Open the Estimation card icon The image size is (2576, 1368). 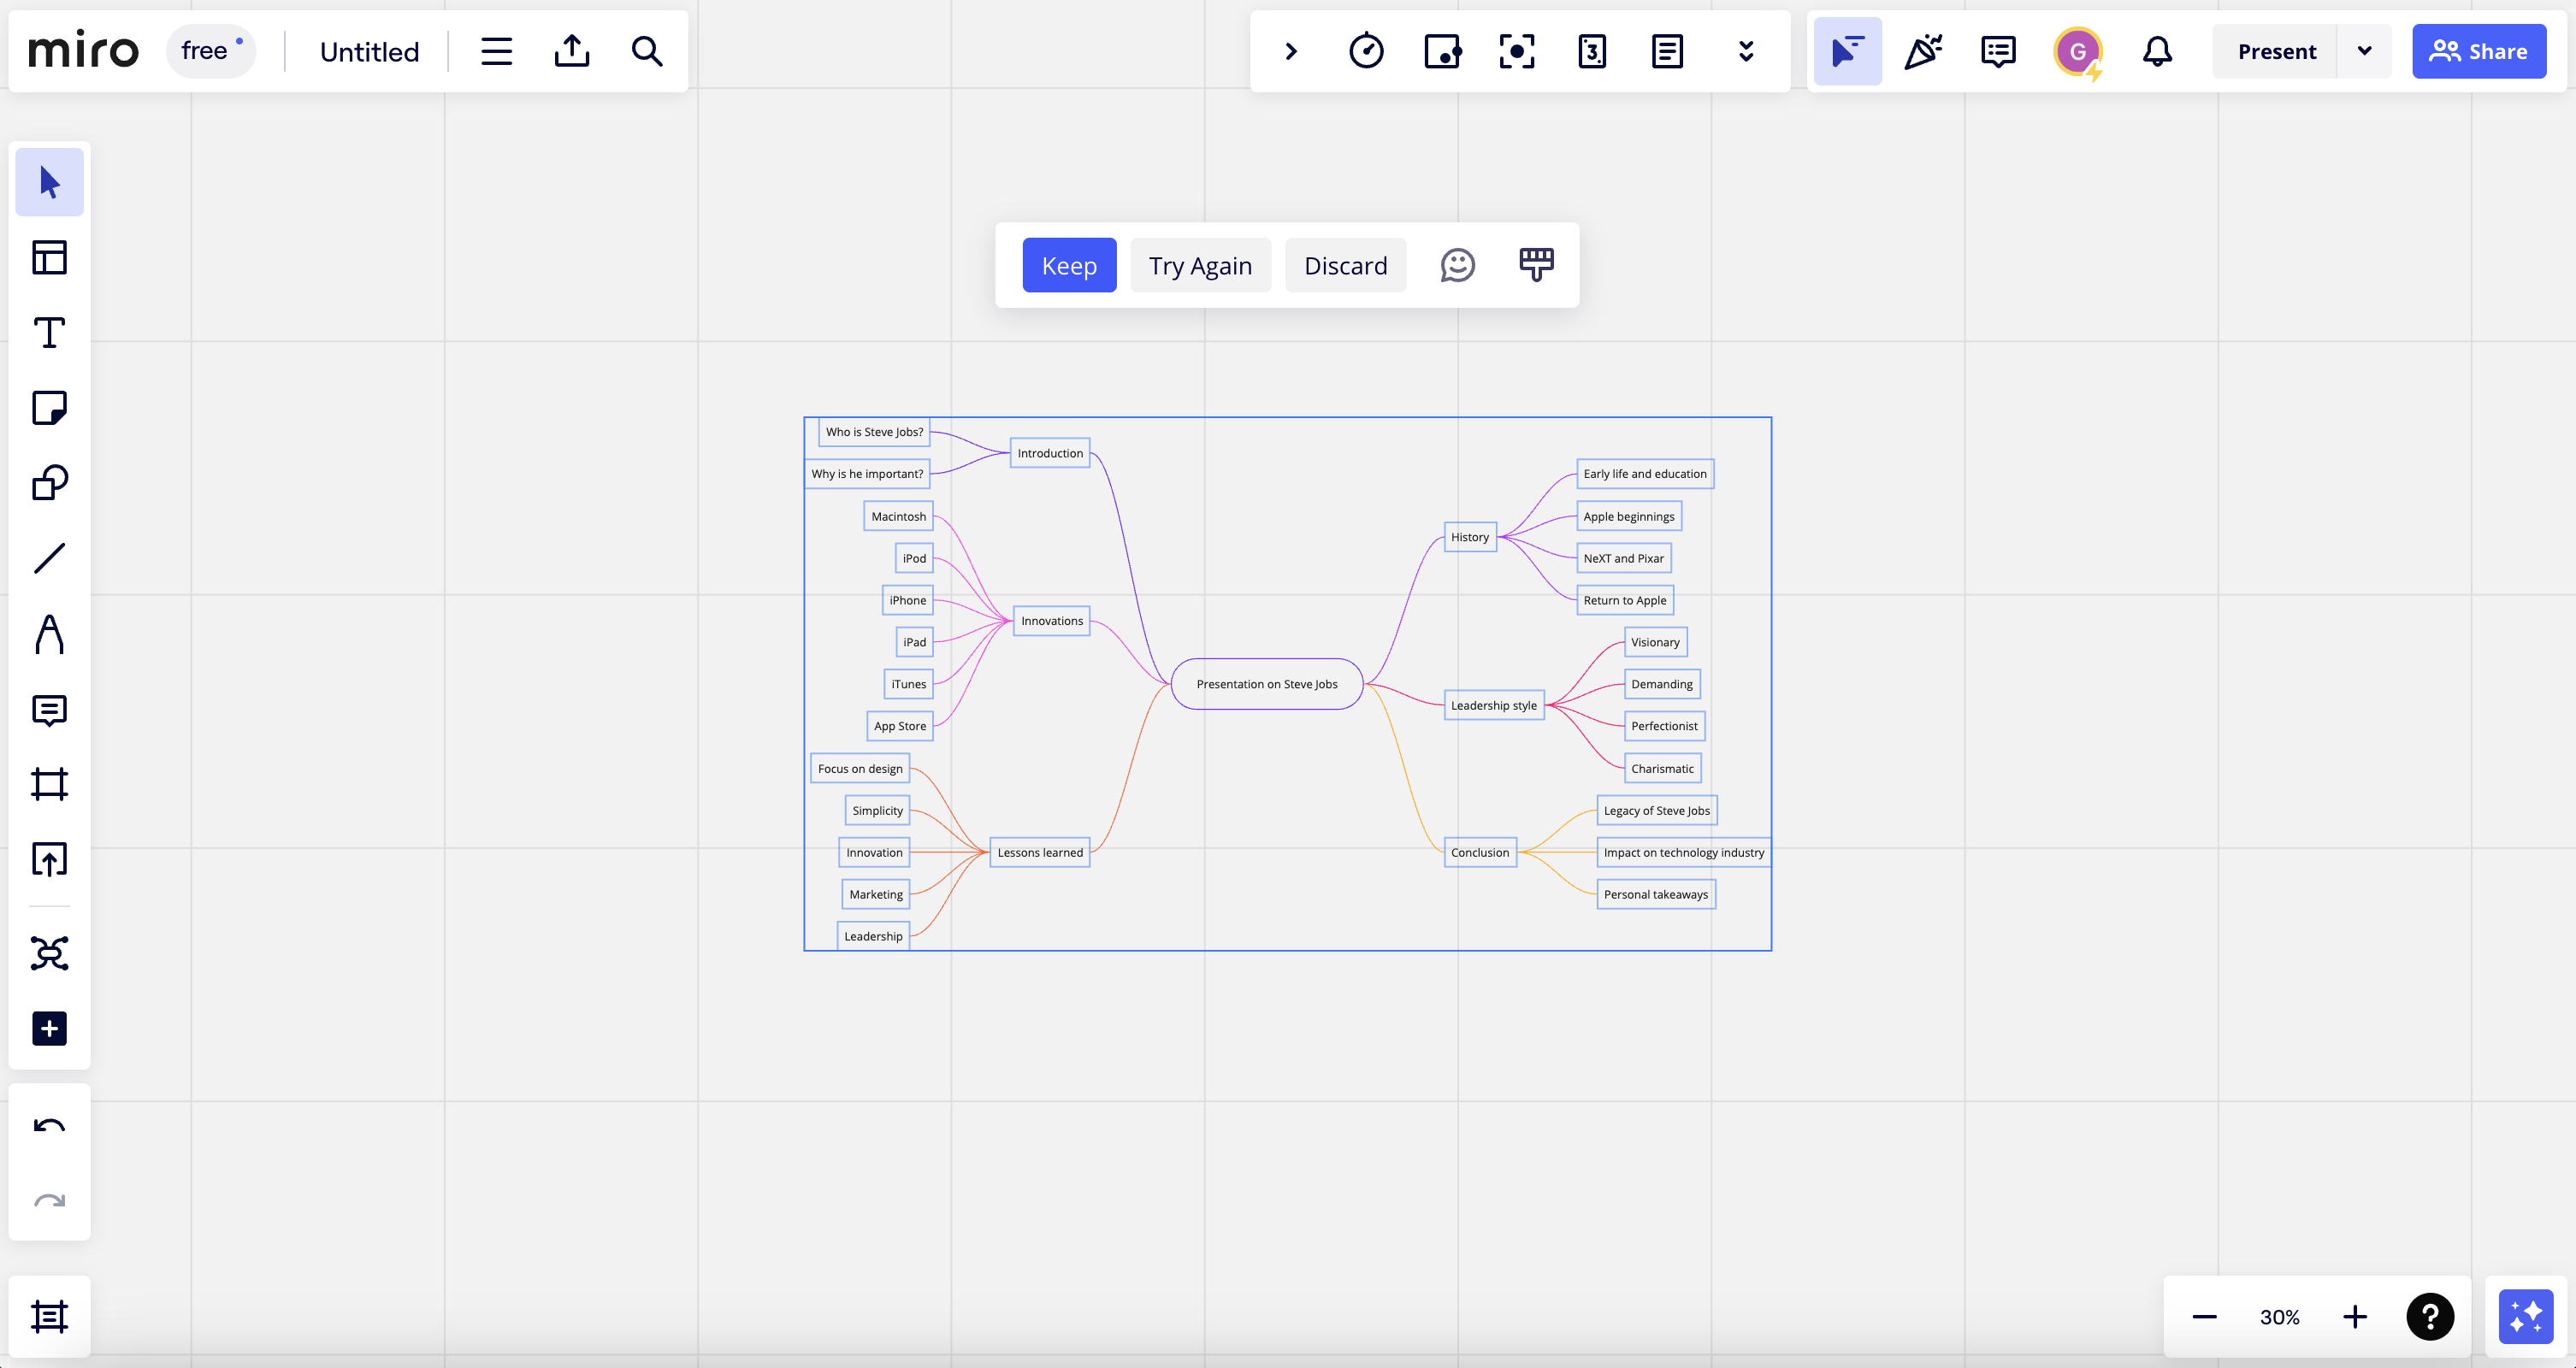pos(1592,51)
